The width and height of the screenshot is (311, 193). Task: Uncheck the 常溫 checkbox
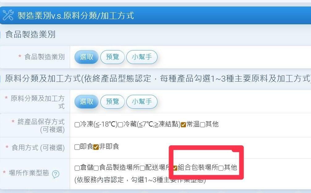click(183, 125)
